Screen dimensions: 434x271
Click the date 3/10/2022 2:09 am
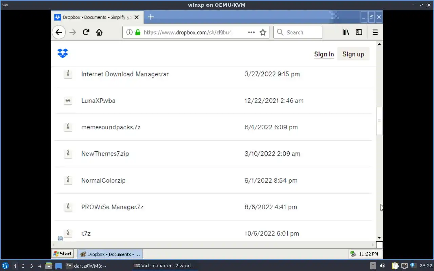[272, 154]
